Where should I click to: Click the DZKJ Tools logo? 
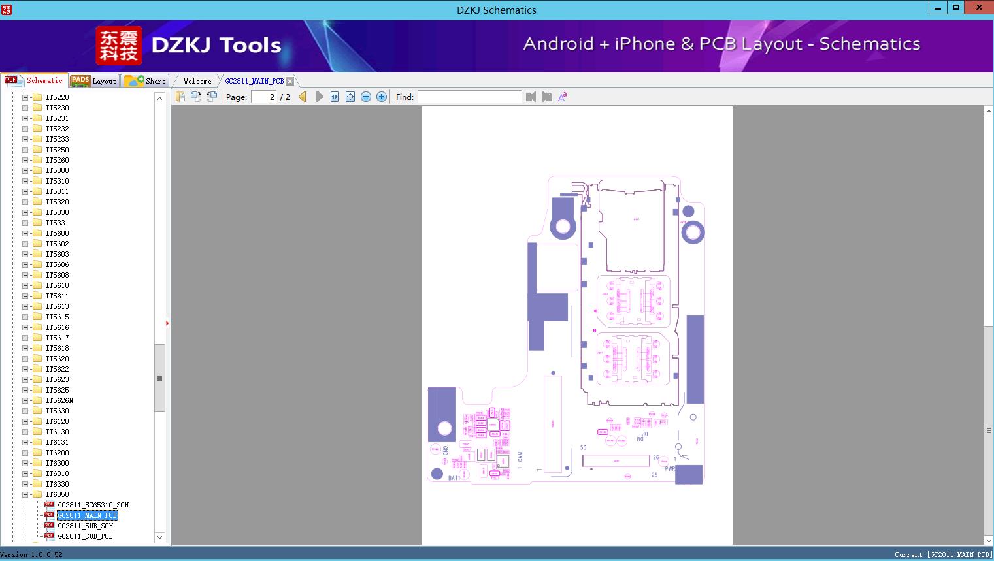coord(189,45)
